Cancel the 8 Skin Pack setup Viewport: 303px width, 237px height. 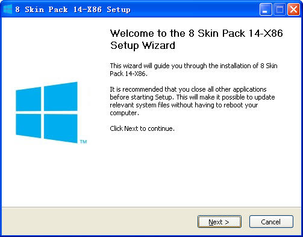[x=271, y=222]
